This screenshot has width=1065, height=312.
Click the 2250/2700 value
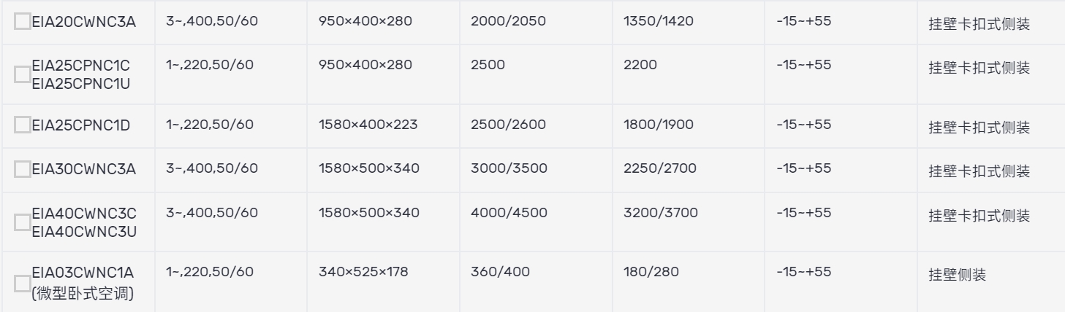(660, 168)
